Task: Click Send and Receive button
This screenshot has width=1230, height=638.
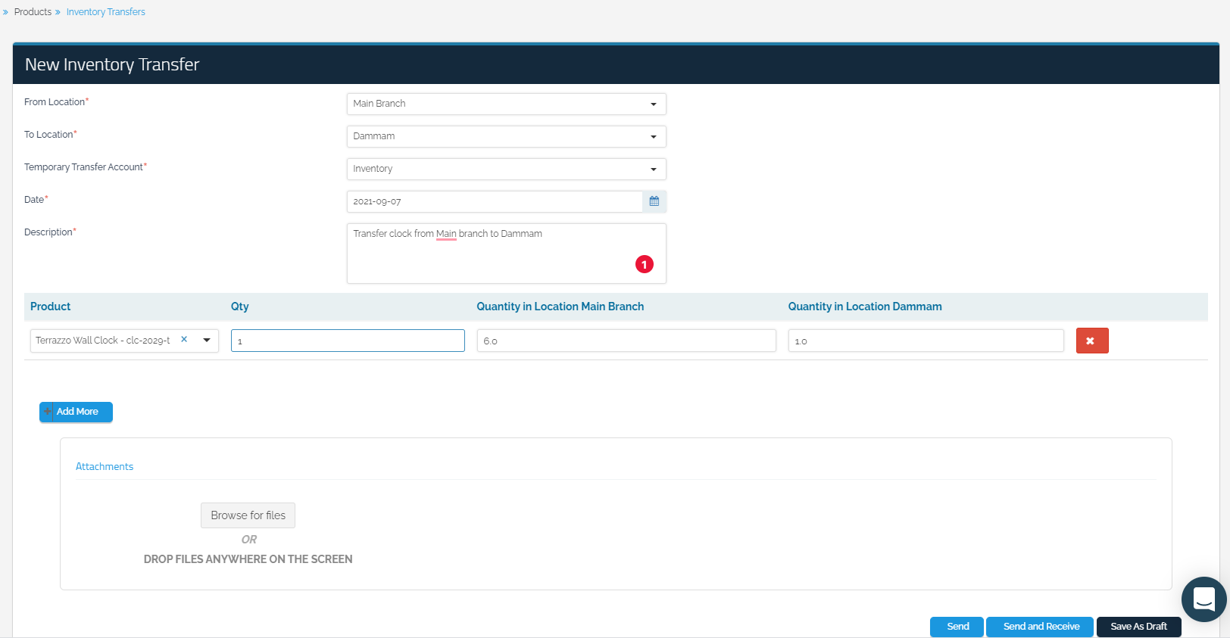Action: (x=1040, y=627)
